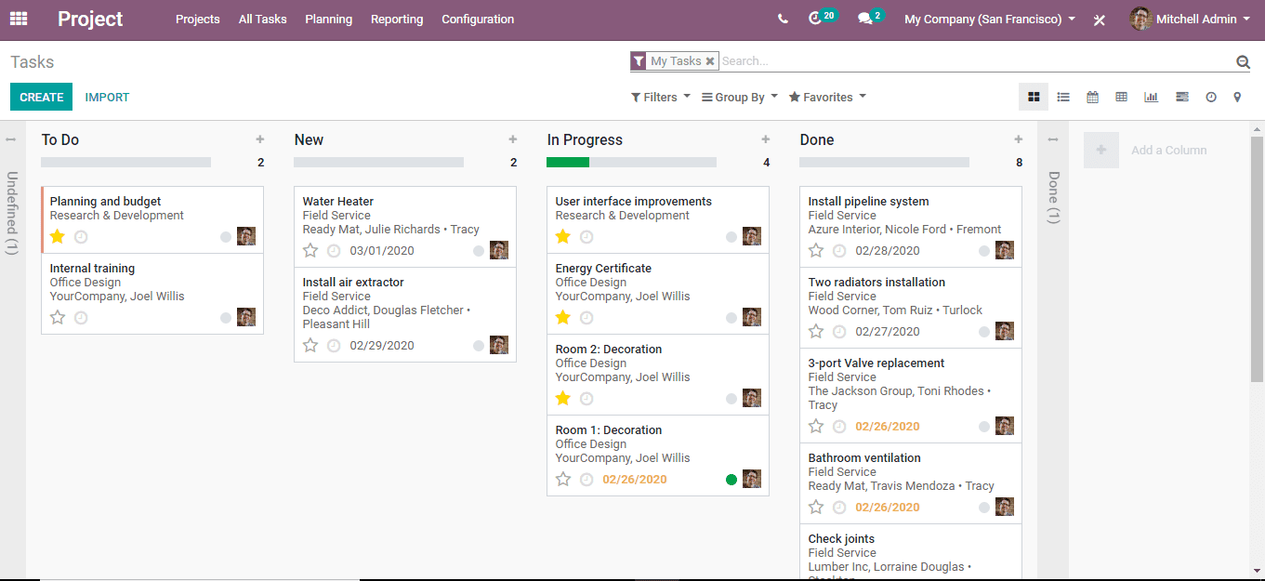Star the Bathroom ventilation task
The width and height of the screenshot is (1265, 581).
point(816,508)
